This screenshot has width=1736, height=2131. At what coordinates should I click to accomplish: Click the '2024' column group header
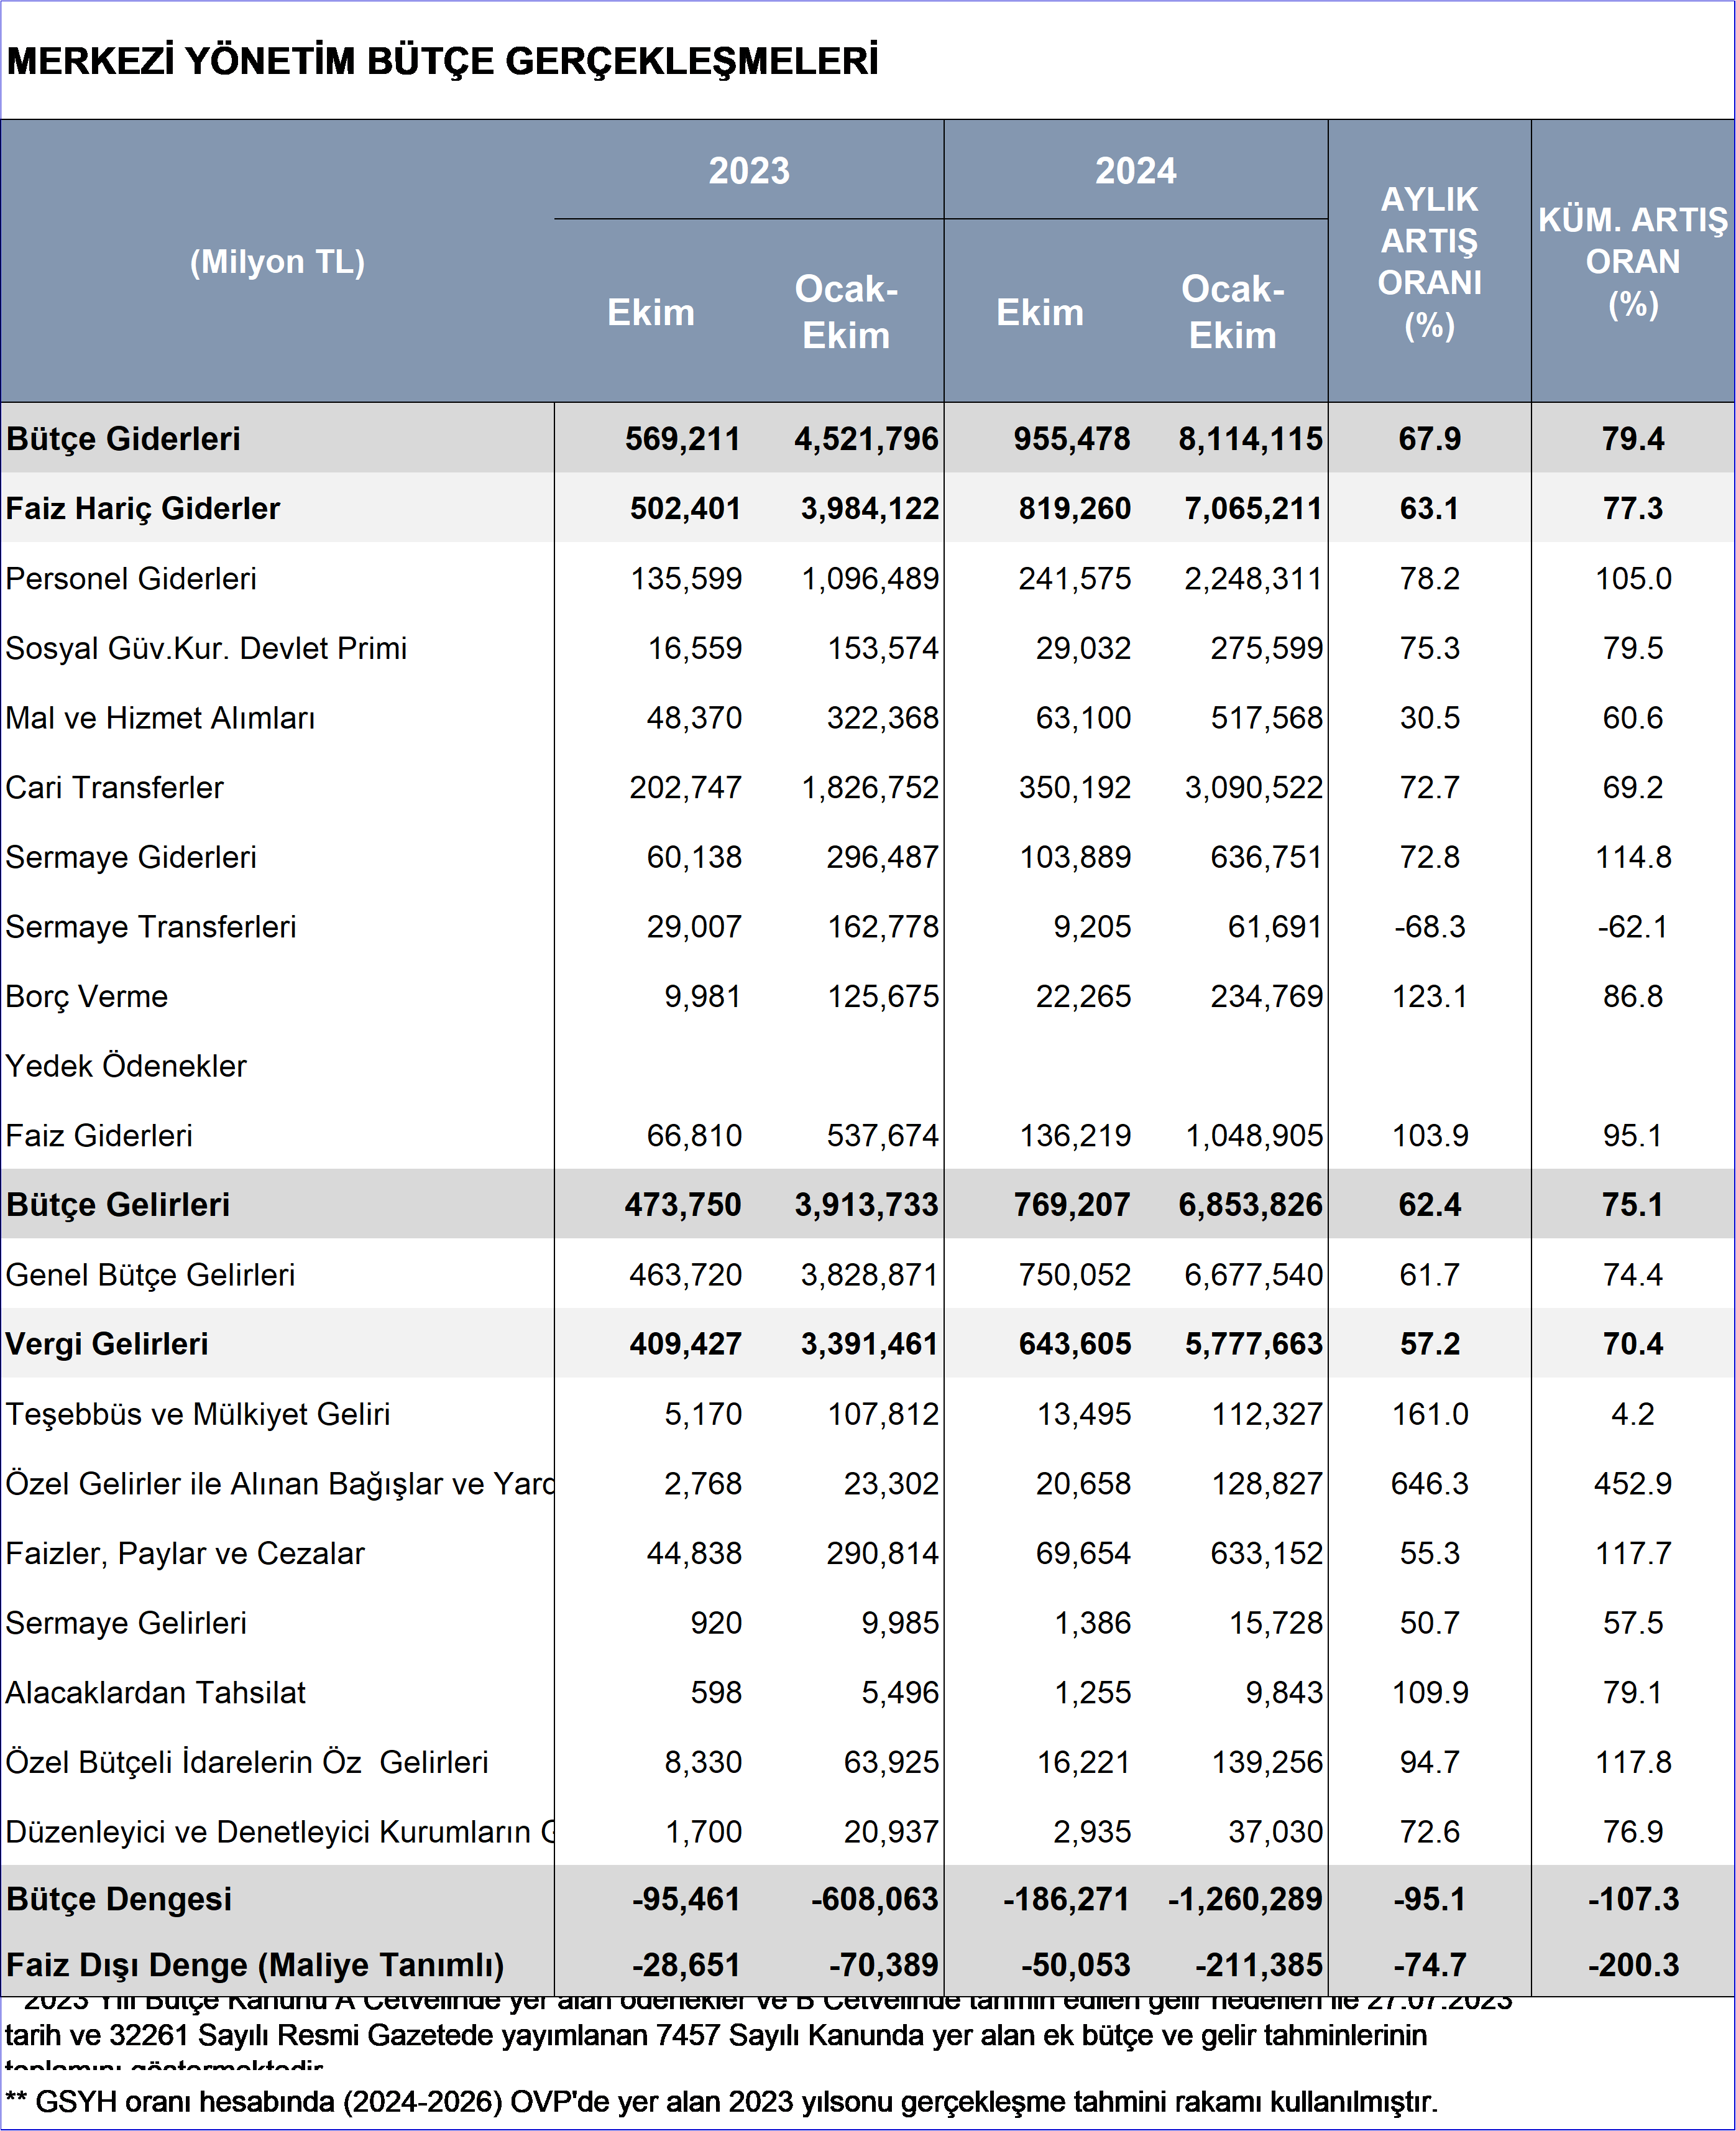pos(1135,171)
